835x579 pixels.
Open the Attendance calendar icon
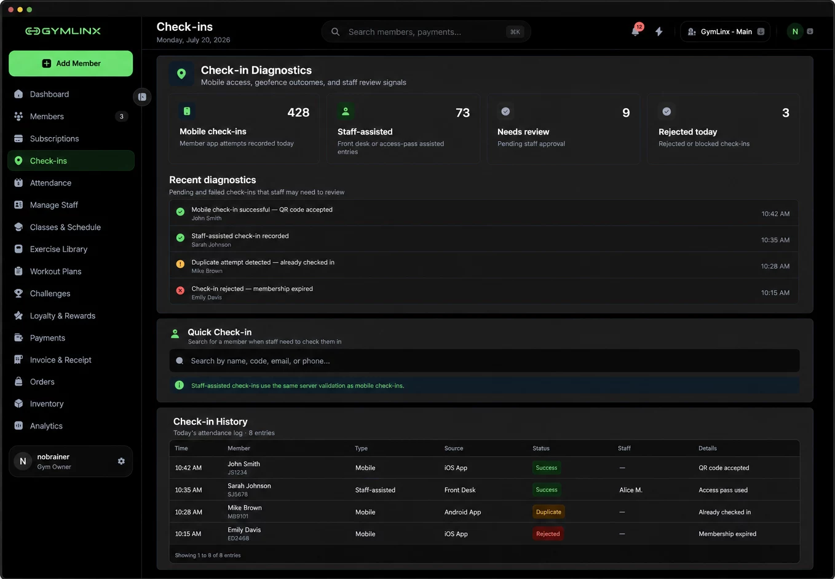[18, 183]
